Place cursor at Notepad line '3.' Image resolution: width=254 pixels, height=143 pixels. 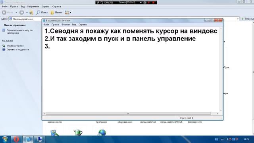(47, 46)
